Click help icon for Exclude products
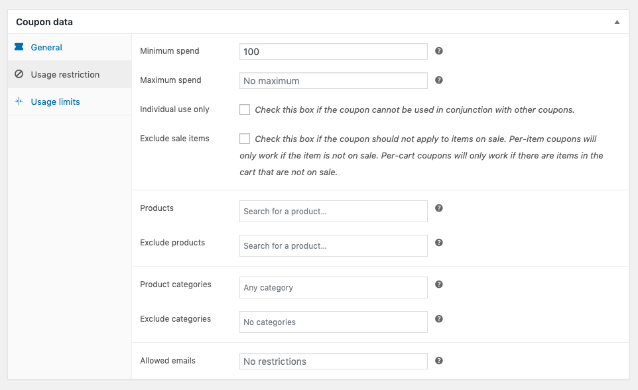Image resolution: width=638 pixels, height=390 pixels. click(438, 243)
